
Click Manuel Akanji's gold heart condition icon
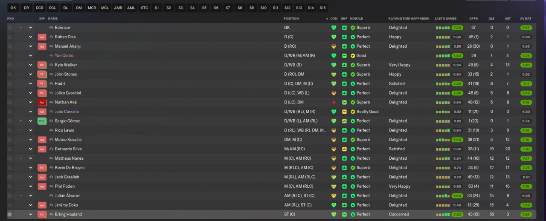334,46
